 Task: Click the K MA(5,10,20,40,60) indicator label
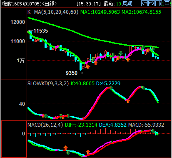coord(53,12)
